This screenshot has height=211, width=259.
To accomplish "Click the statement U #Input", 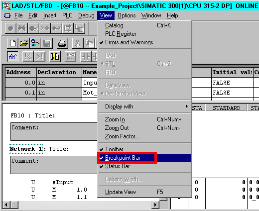I will point(52,182).
